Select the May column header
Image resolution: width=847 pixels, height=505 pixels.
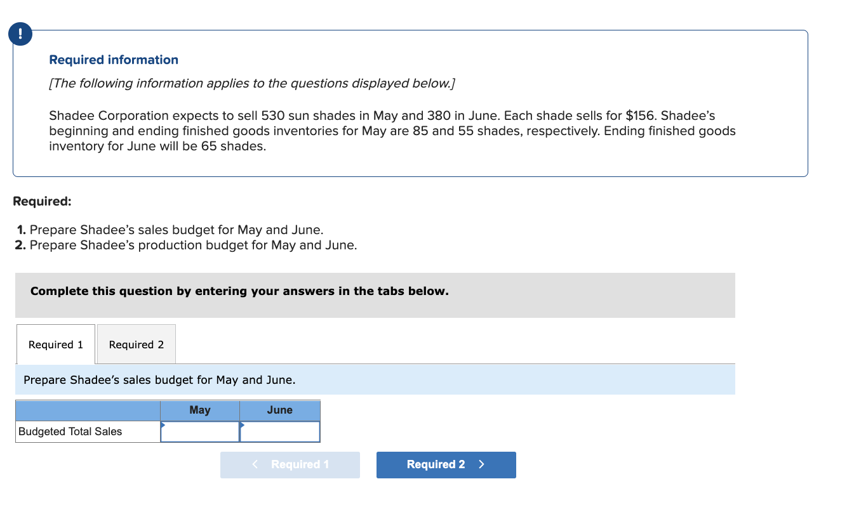tap(200, 410)
